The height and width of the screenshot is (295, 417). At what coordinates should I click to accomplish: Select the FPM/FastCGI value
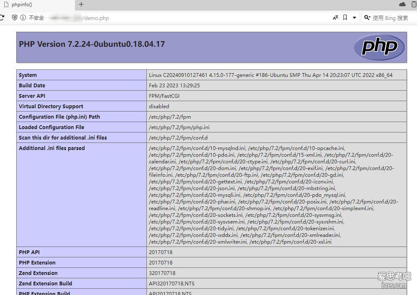pyautogui.click(x=164, y=96)
